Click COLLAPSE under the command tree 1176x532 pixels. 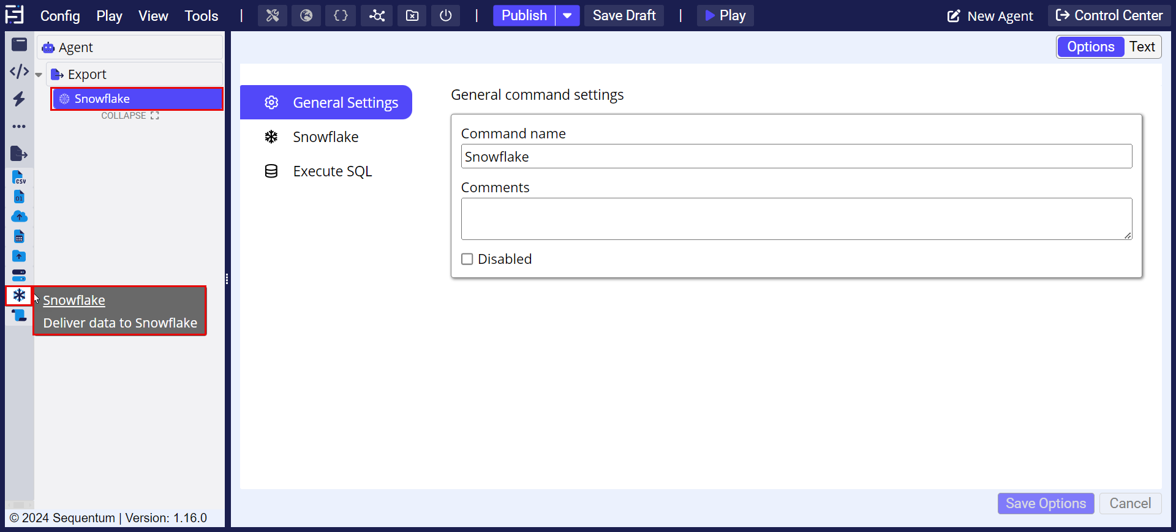[130, 116]
